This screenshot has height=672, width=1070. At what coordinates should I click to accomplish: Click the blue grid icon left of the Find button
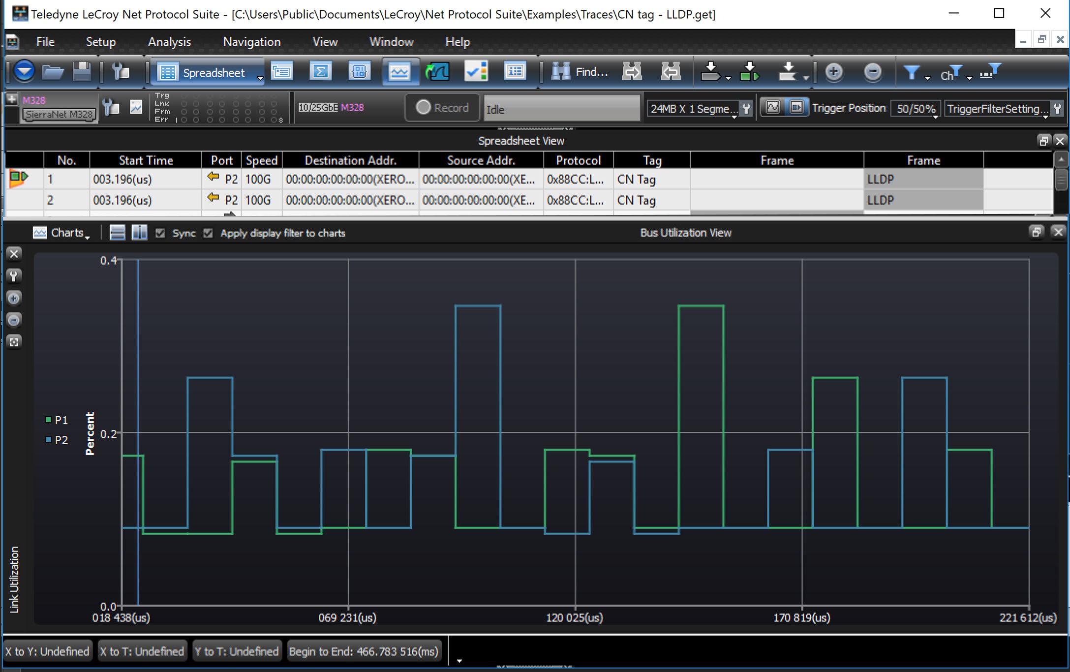click(x=515, y=72)
